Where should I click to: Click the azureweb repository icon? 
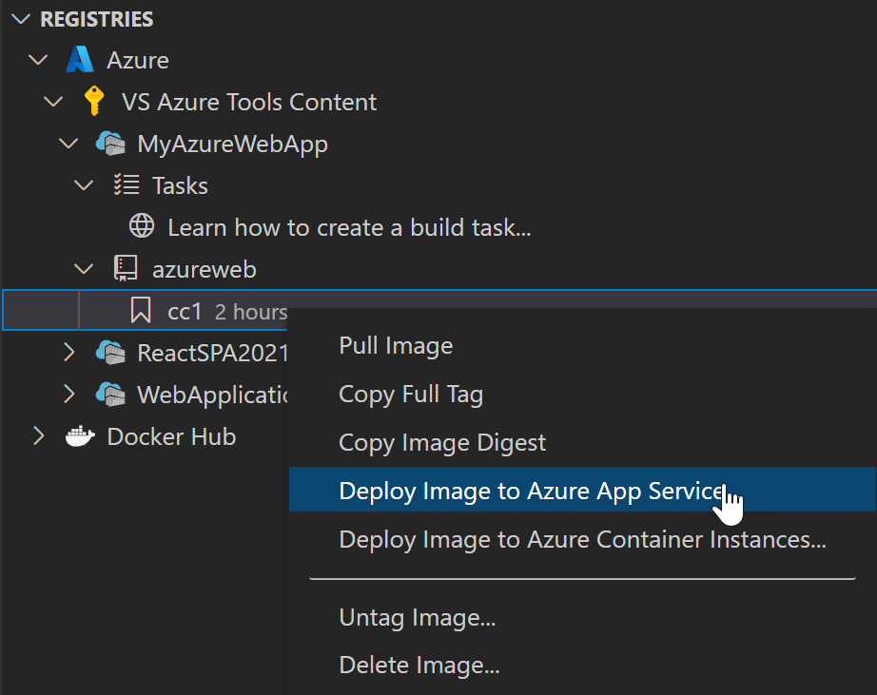tap(126, 268)
